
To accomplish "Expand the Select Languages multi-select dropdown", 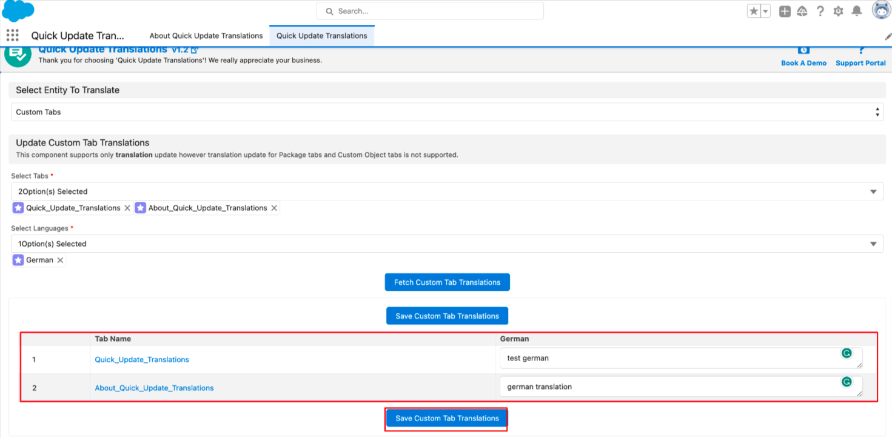I will coord(447,244).
